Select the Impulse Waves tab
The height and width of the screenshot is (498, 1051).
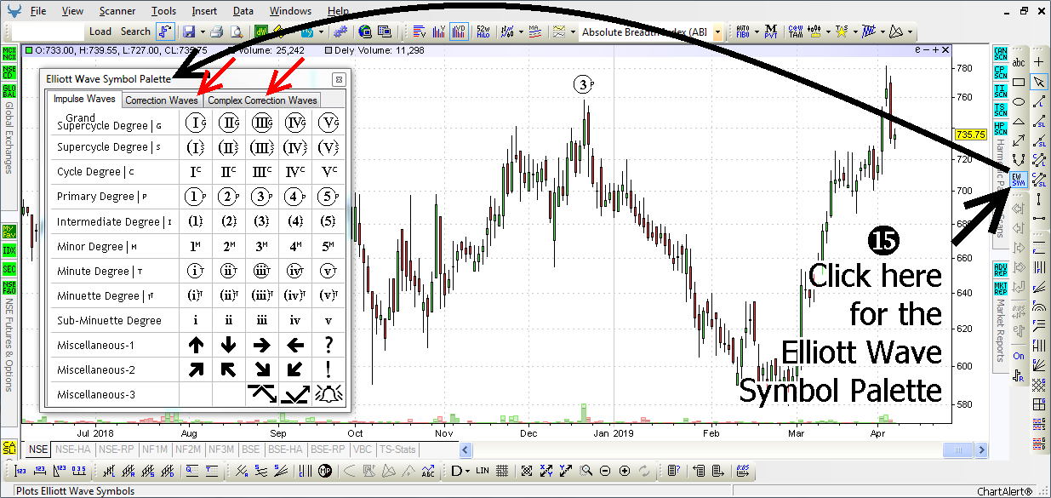84,99
